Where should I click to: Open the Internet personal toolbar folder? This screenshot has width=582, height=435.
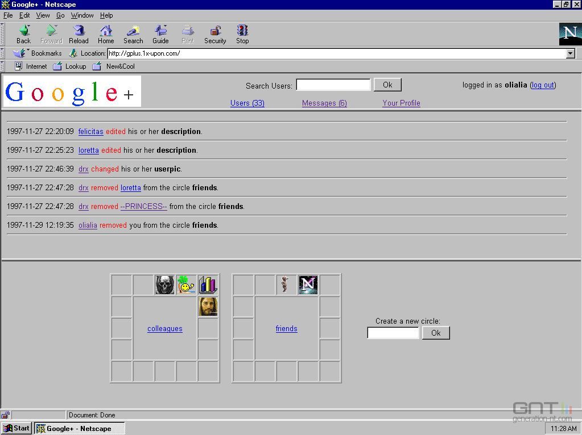point(31,66)
